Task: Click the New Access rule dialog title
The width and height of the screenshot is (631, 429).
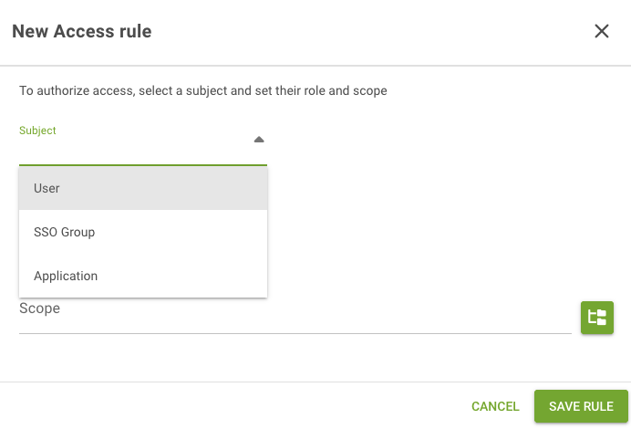Action: click(82, 31)
